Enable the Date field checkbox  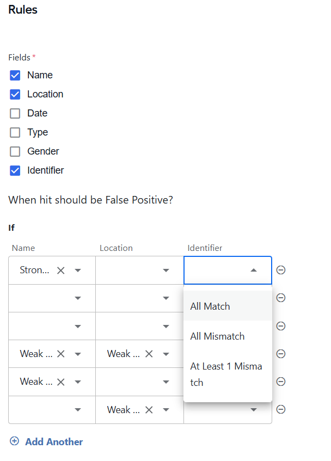coord(15,113)
